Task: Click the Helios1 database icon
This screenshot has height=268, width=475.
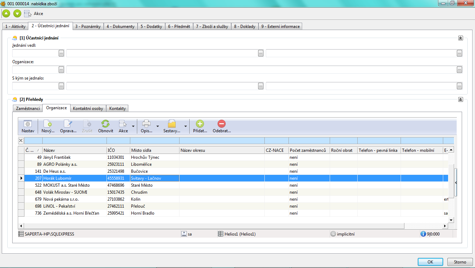Action: pyautogui.click(x=221, y=234)
